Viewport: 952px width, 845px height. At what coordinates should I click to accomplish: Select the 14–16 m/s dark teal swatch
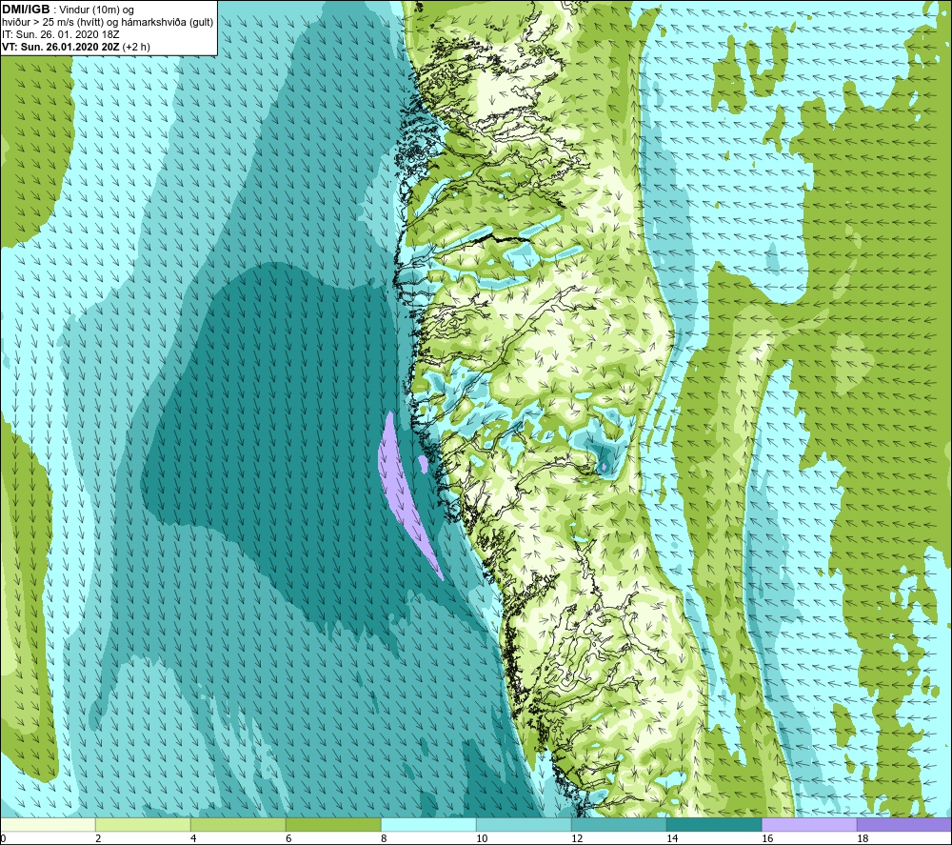pos(714,824)
